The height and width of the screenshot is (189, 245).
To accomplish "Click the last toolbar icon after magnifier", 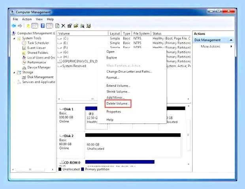I will point(89,26).
